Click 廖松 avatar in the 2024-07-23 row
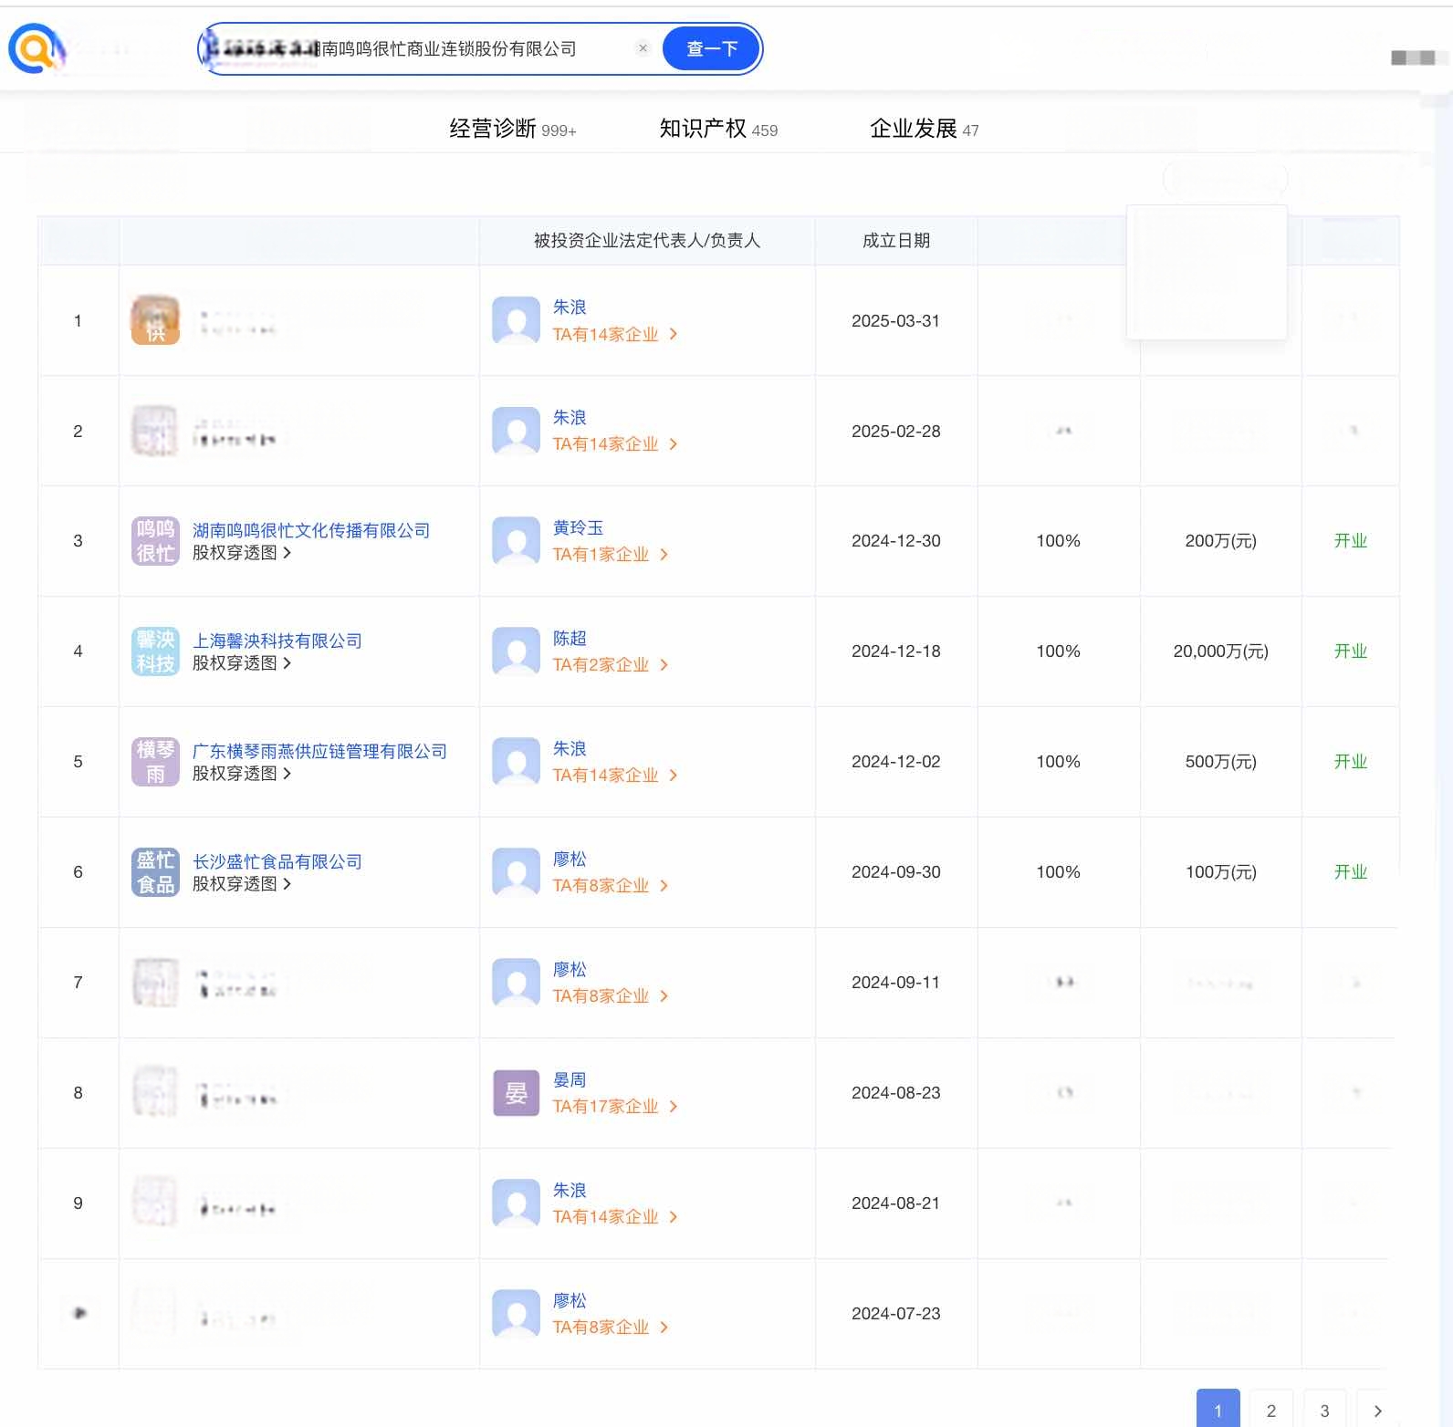This screenshot has width=1453, height=1427. pos(516,1314)
